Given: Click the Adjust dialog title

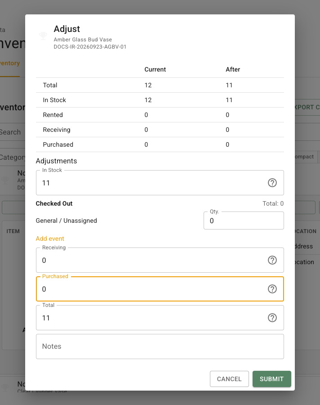Looking at the screenshot, I should (67, 29).
